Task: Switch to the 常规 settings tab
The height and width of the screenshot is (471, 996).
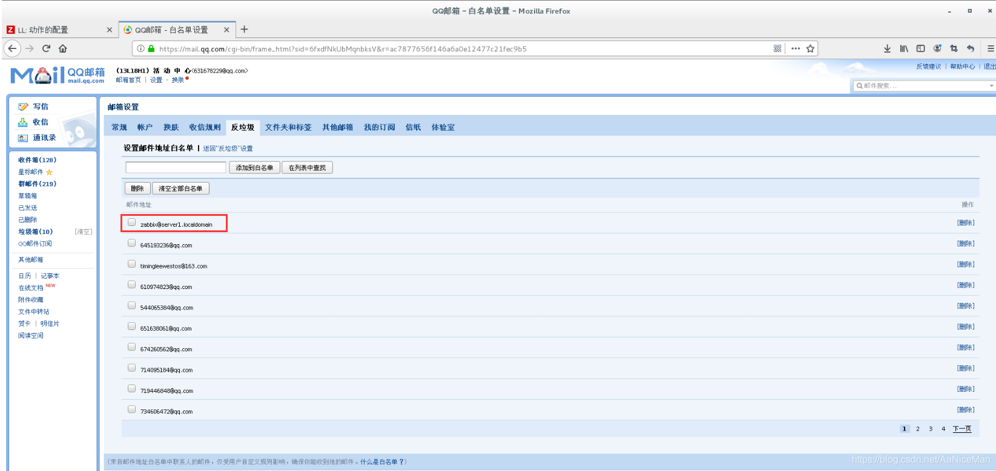Action: [x=119, y=128]
